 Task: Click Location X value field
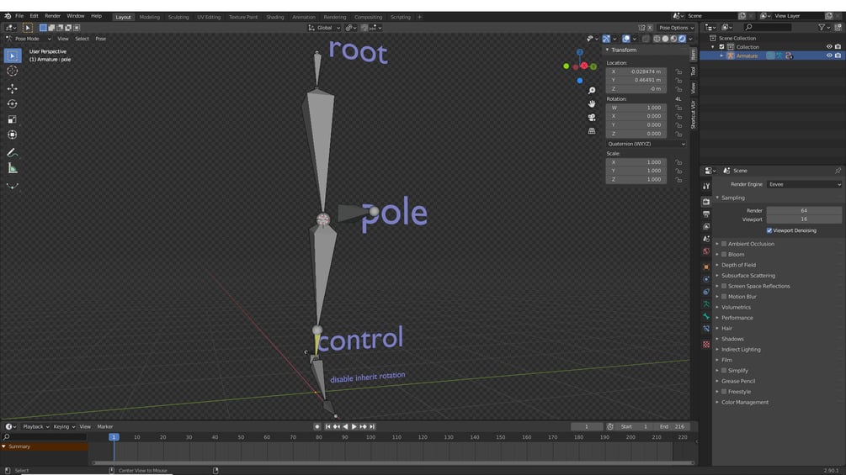636,71
